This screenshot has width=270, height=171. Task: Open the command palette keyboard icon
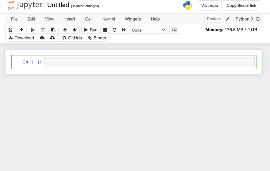pyautogui.click(x=175, y=30)
